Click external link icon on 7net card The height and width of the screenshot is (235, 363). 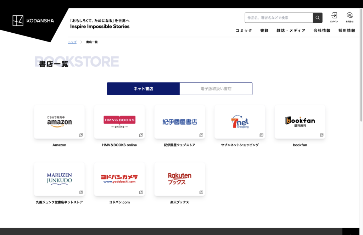[x=261, y=135]
